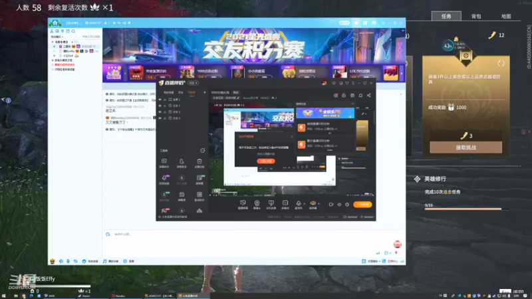Click the clipboard toolbox icon in top row
This screenshot has height=299, width=532.
tap(199, 163)
